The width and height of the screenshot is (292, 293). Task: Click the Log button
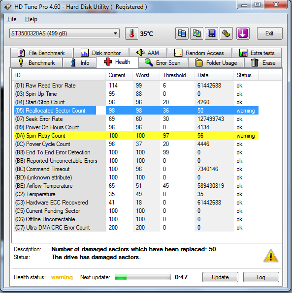point(261,277)
